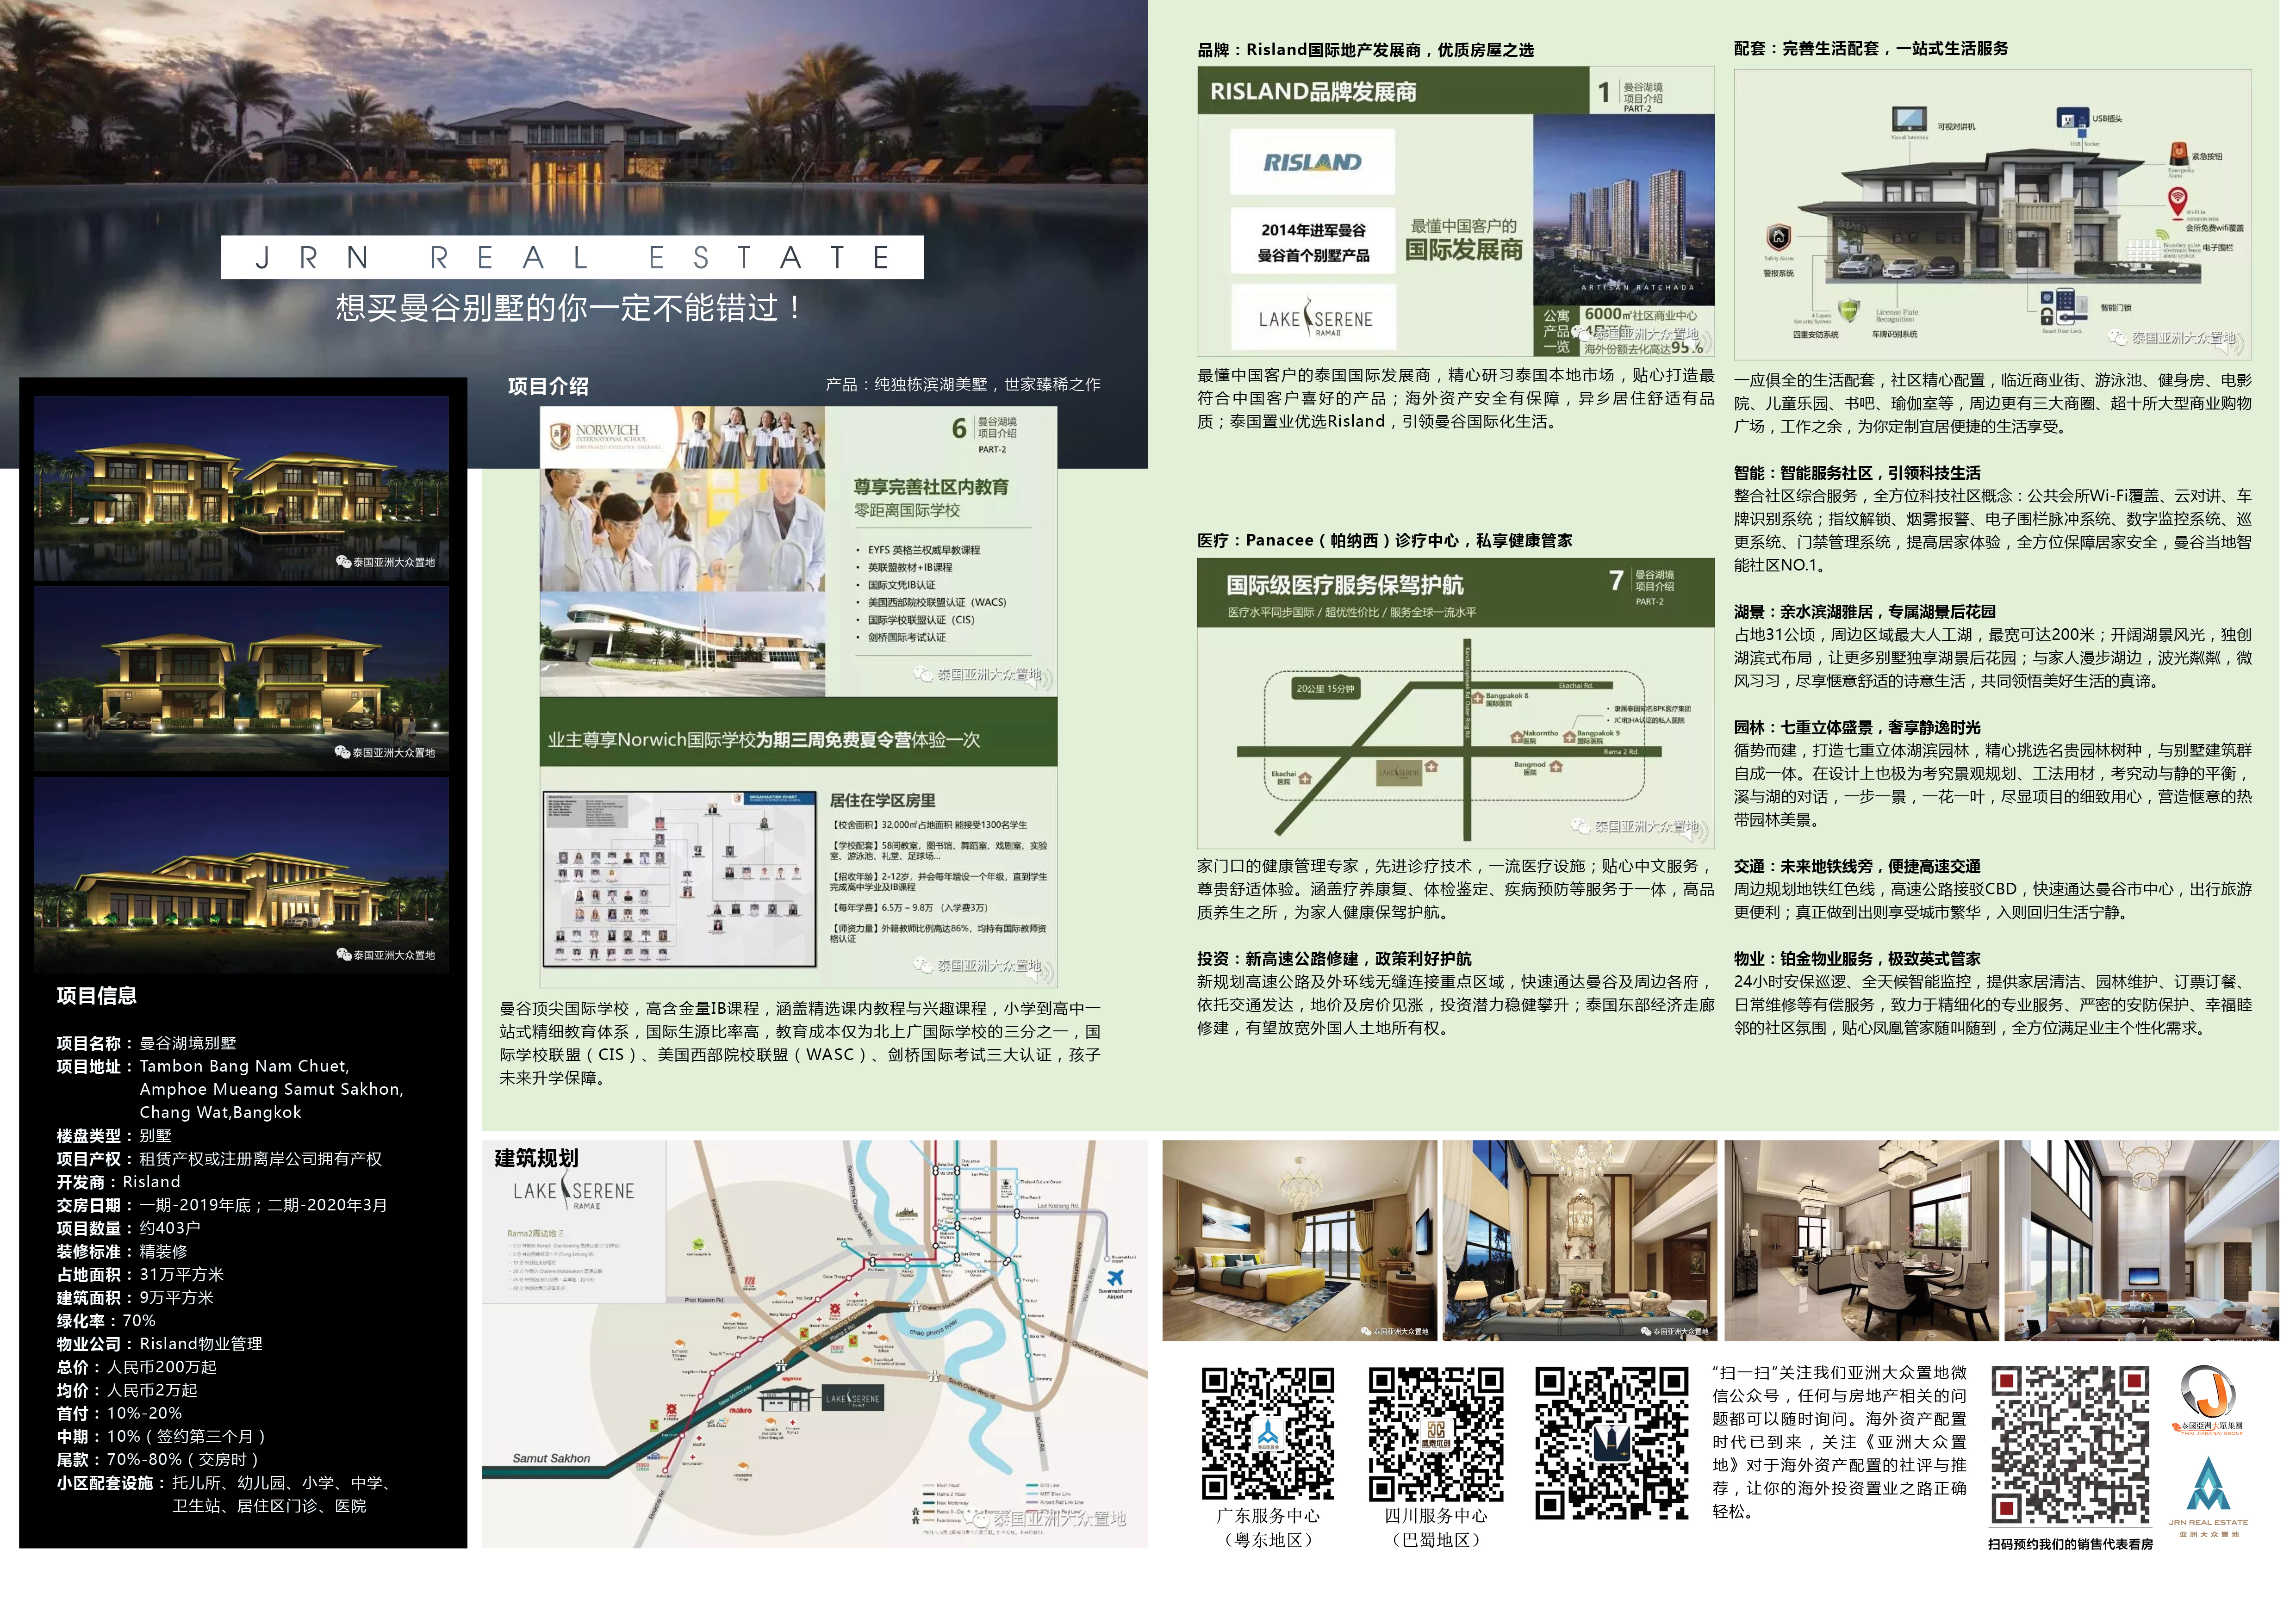This screenshot has width=2296, height=1612.
Task: Open the middle villa night photo
Action: (x=241, y=679)
